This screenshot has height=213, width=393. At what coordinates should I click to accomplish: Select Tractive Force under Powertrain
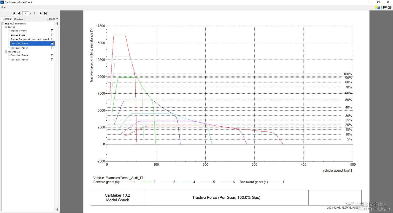pyautogui.click(x=19, y=55)
